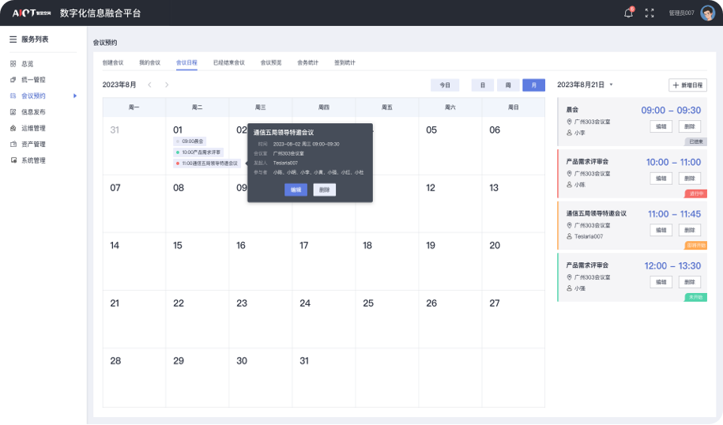Click 删除 in the meeting popup
This screenshot has width=723, height=425.
(x=325, y=190)
